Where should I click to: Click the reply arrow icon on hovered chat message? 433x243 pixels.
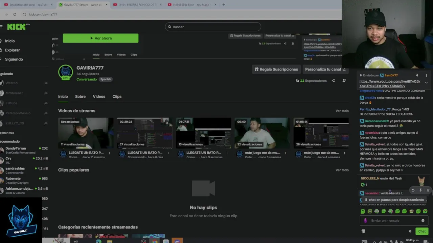coord(413,190)
